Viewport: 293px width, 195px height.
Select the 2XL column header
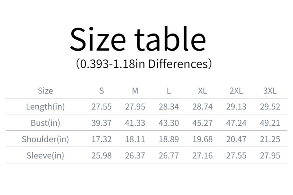[x=236, y=91]
